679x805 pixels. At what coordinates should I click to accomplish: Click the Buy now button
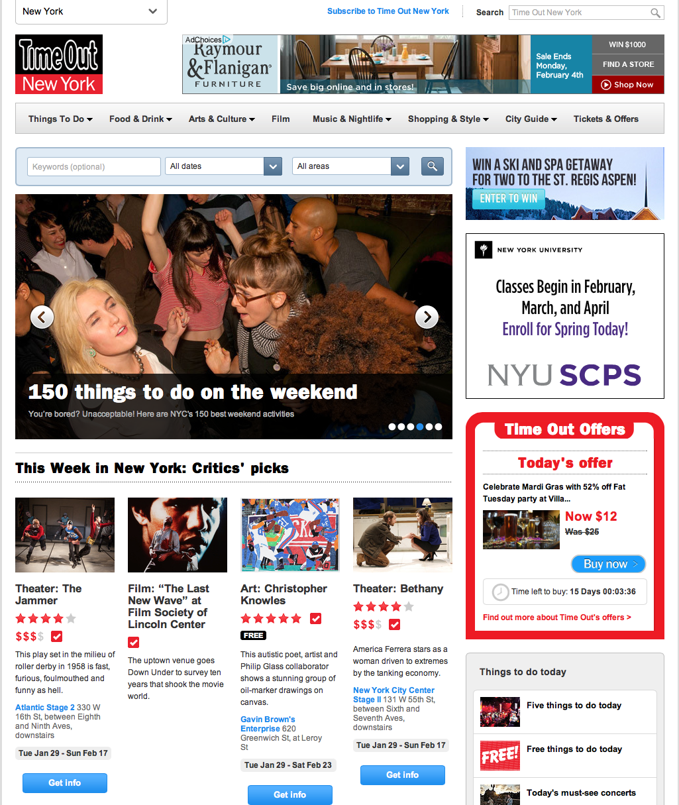(608, 564)
